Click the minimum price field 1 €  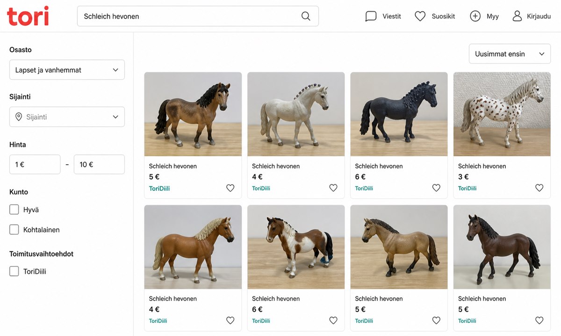pos(35,164)
